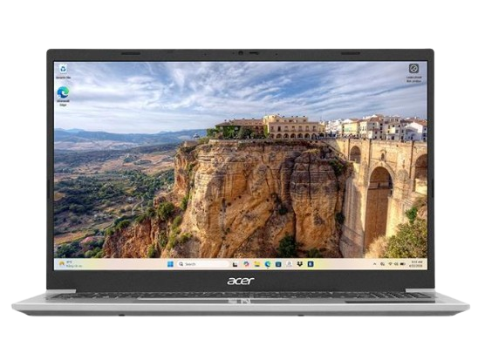Open the weather widget on the taskbar
Image resolution: width=478 pixels, height=360 pixels.
(70, 264)
